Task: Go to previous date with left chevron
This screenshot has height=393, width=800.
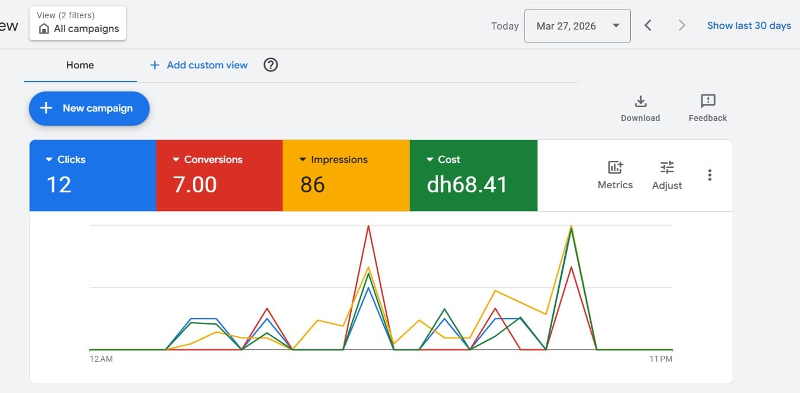Action: 648,25
